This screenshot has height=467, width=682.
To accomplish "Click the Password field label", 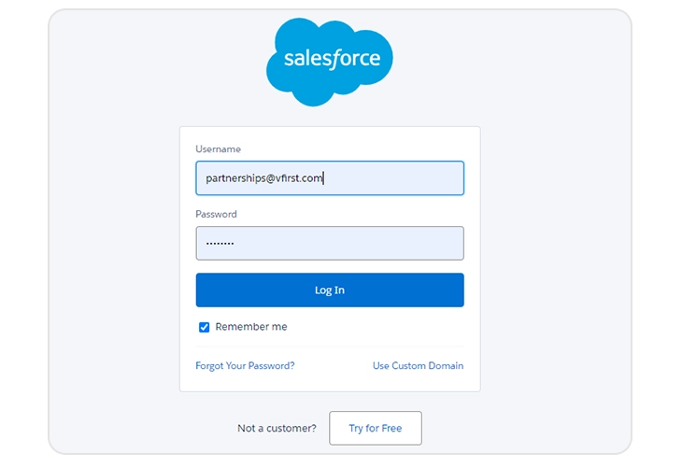I will 216,214.
